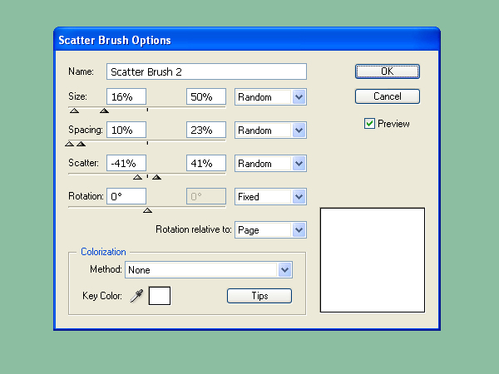The height and width of the screenshot is (374, 499).
Task: Click the Scatter maximum slider handle
Action: pyautogui.click(x=156, y=177)
